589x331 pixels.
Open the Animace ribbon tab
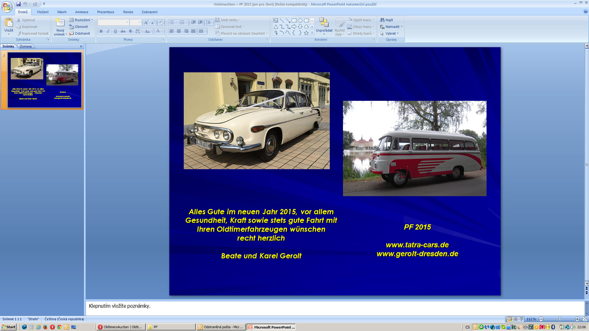82,12
